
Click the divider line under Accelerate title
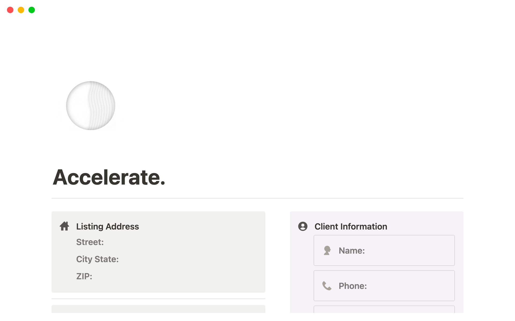tap(257, 198)
